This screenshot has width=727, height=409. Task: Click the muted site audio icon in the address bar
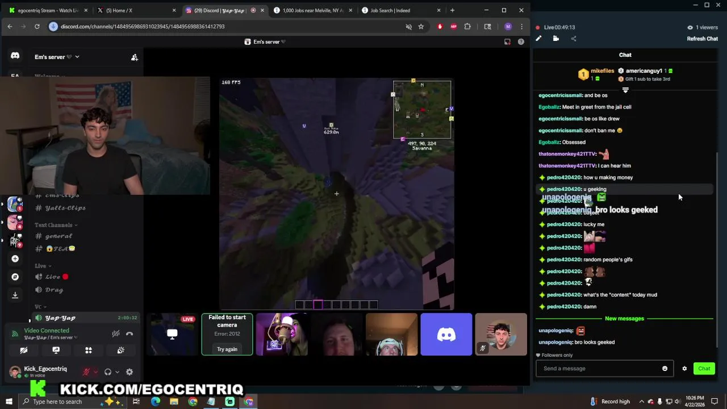408,27
